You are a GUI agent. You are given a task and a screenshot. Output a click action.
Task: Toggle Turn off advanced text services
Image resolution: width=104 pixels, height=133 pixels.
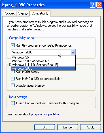pos(13,103)
